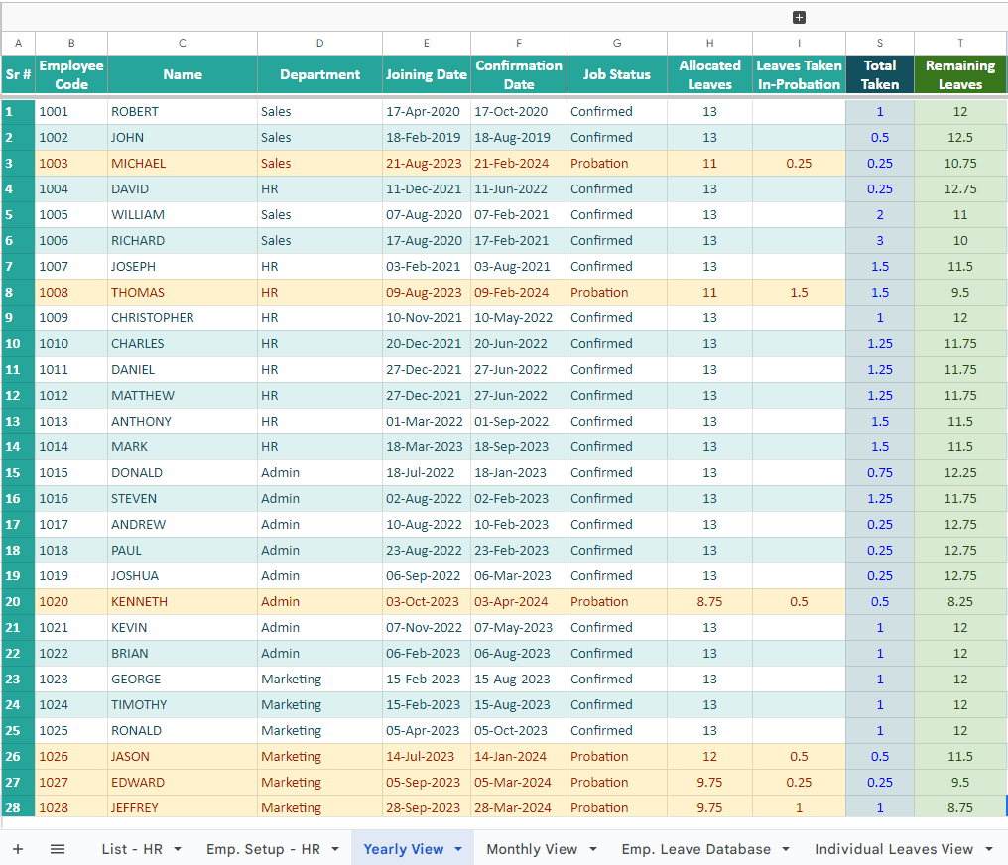Screen dimensions: 1008x865
Task: Open Monthly View tab dropdown arrow
Action: pos(592,849)
